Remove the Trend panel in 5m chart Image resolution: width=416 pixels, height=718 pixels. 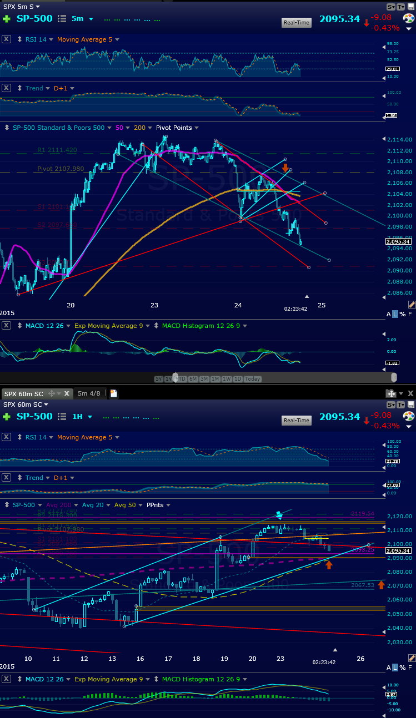click(x=6, y=88)
